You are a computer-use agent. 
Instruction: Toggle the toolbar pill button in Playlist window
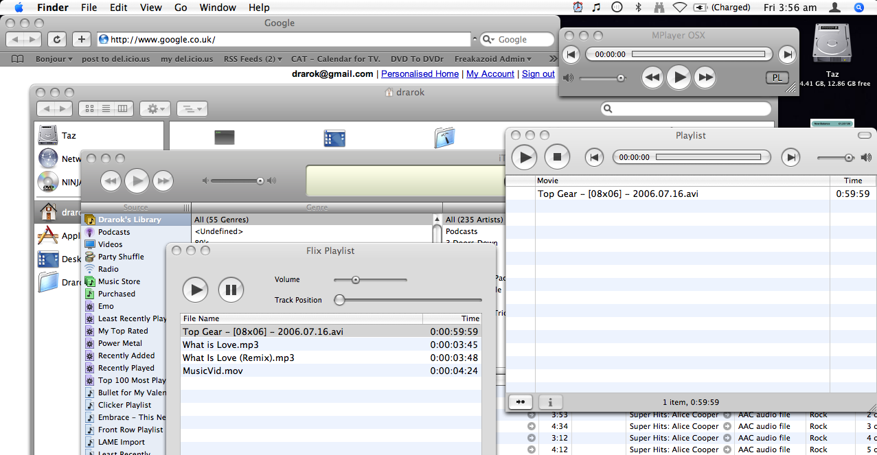click(864, 135)
